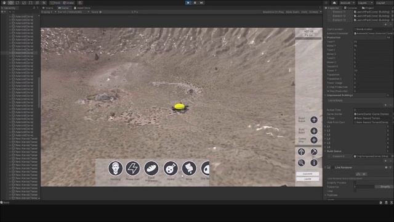Toggle the Simplify Preview checkbox
394x222 pixels.
tap(355, 183)
